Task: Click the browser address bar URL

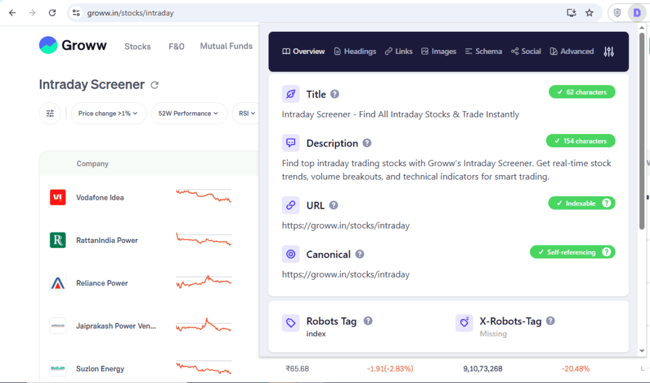Action: pos(130,13)
